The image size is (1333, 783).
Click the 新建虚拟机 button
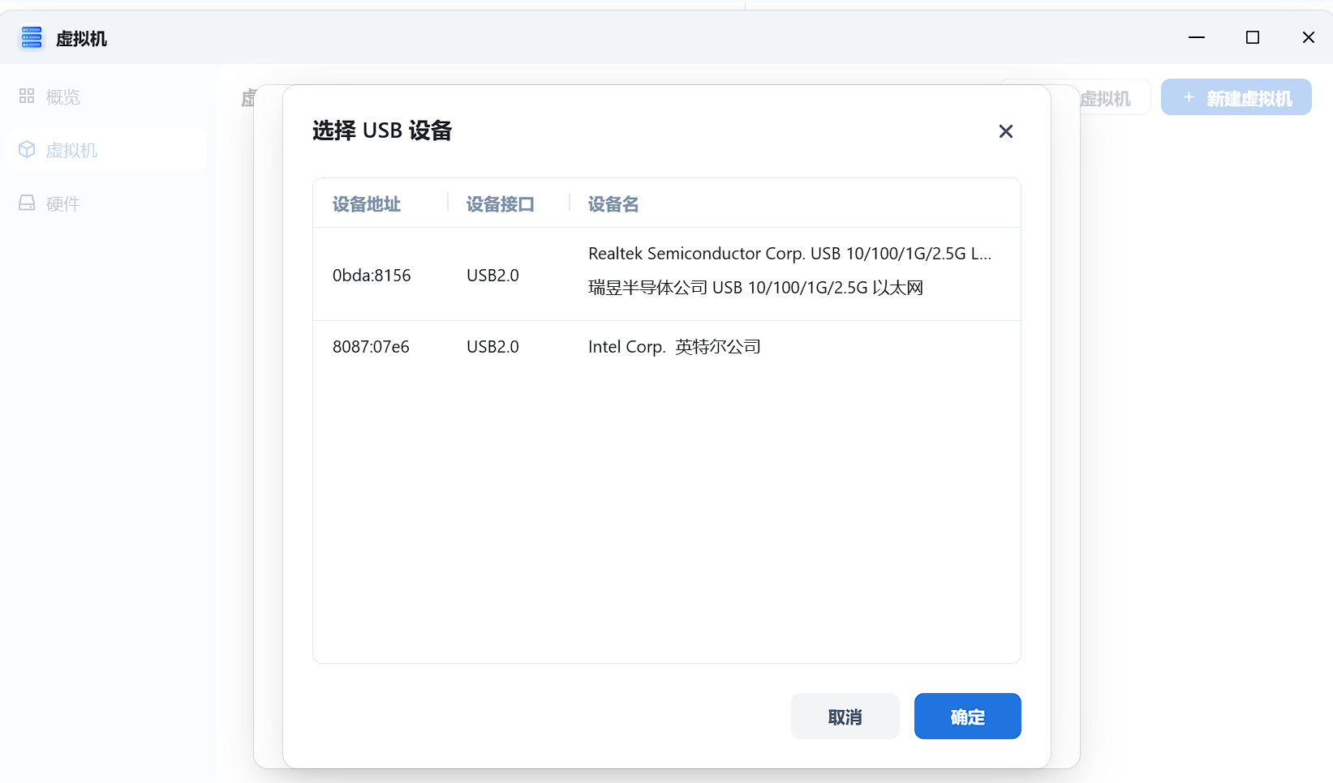point(1236,97)
